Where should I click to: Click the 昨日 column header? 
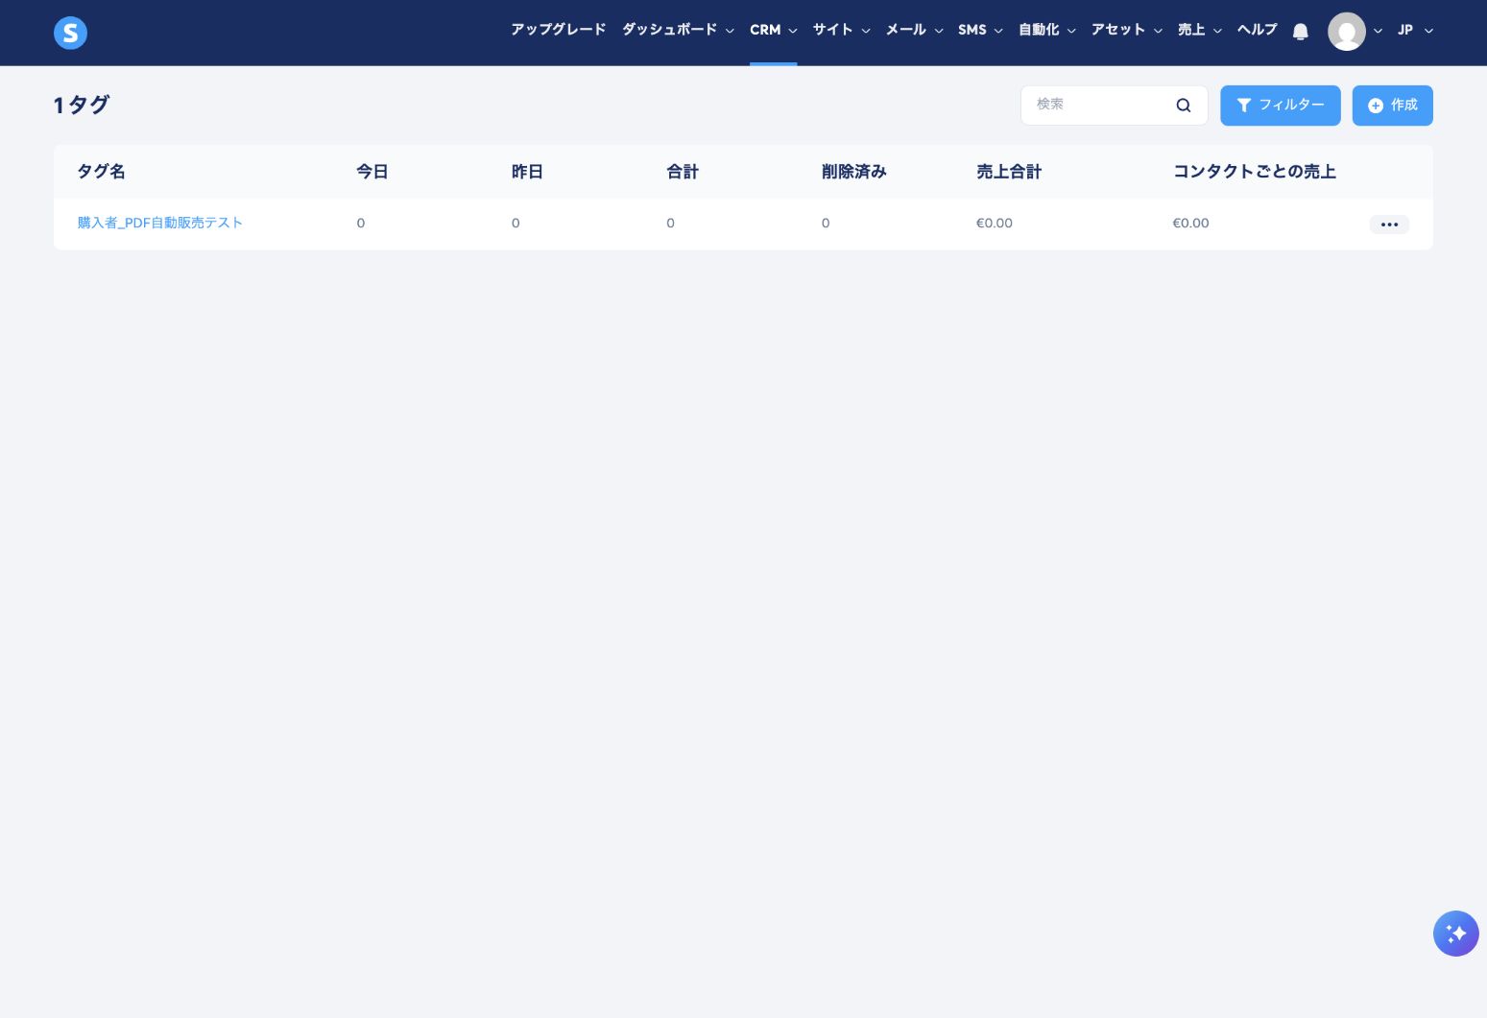tap(527, 172)
